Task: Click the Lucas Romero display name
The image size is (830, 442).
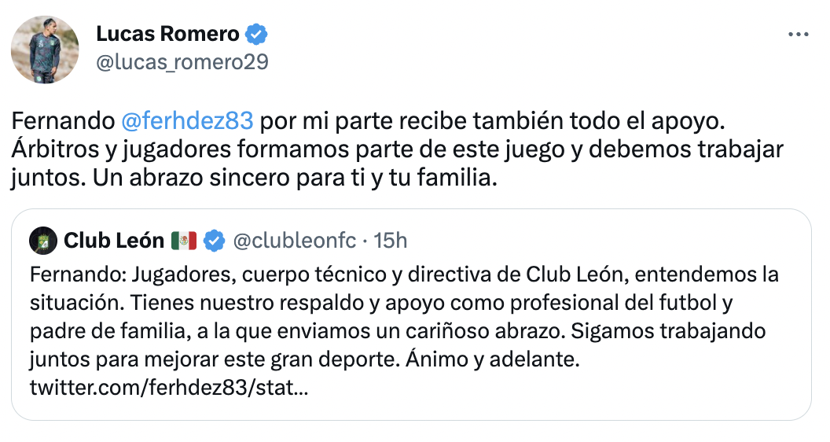Action: click(x=167, y=35)
